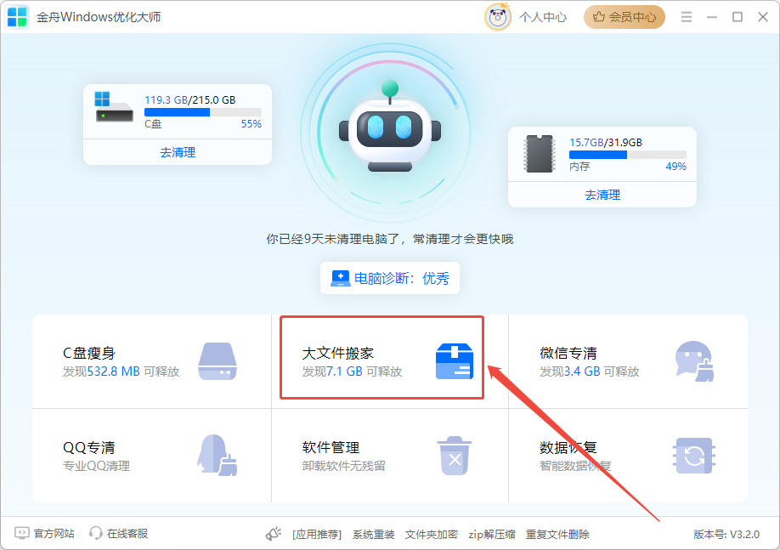The image size is (780, 550).
Task: Close the optimizer window
Action: point(763,17)
